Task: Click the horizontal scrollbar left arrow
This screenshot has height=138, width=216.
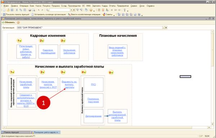Action: coord(4,128)
